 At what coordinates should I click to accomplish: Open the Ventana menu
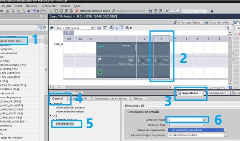(65, 6)
